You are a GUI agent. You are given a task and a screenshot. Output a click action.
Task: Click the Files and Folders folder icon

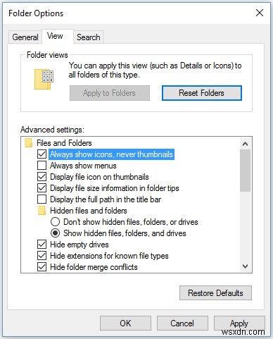click(28, 143)
